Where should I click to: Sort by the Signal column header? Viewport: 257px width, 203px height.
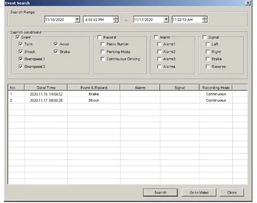[x=180, y=88]
